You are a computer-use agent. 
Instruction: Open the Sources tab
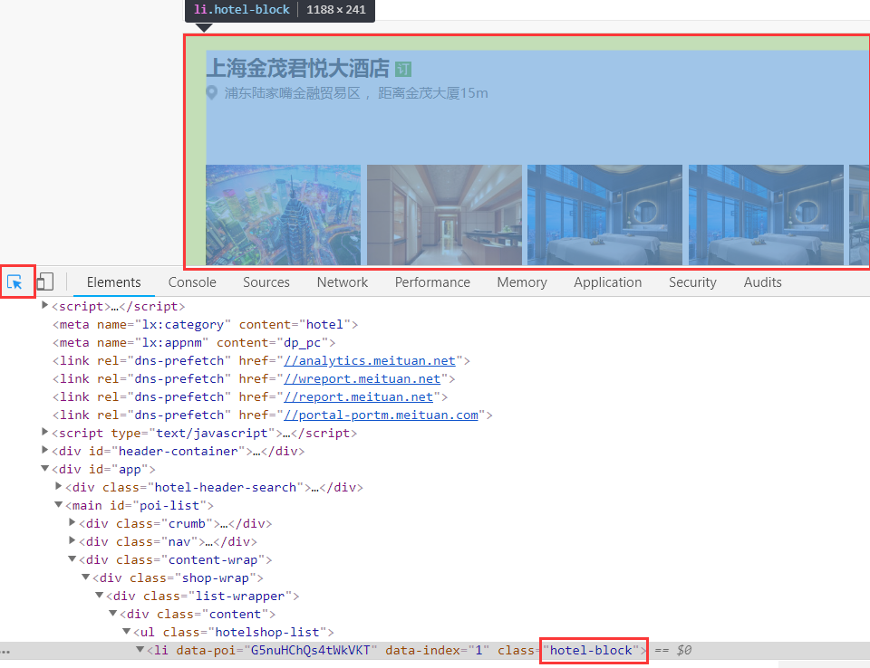(x=266, y=282)
